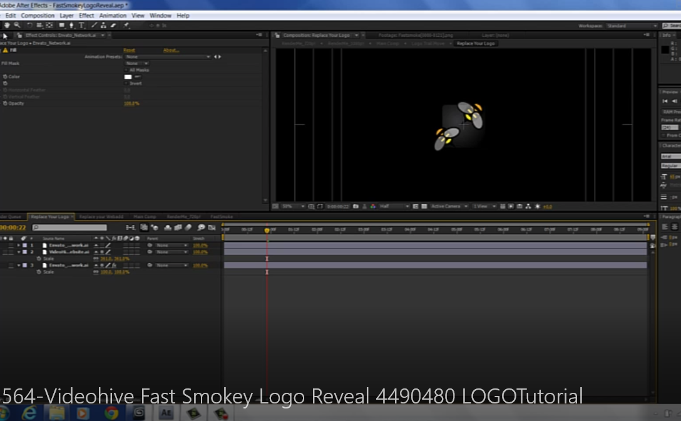
Task: Select the Rotation tool
Action: 29,25
